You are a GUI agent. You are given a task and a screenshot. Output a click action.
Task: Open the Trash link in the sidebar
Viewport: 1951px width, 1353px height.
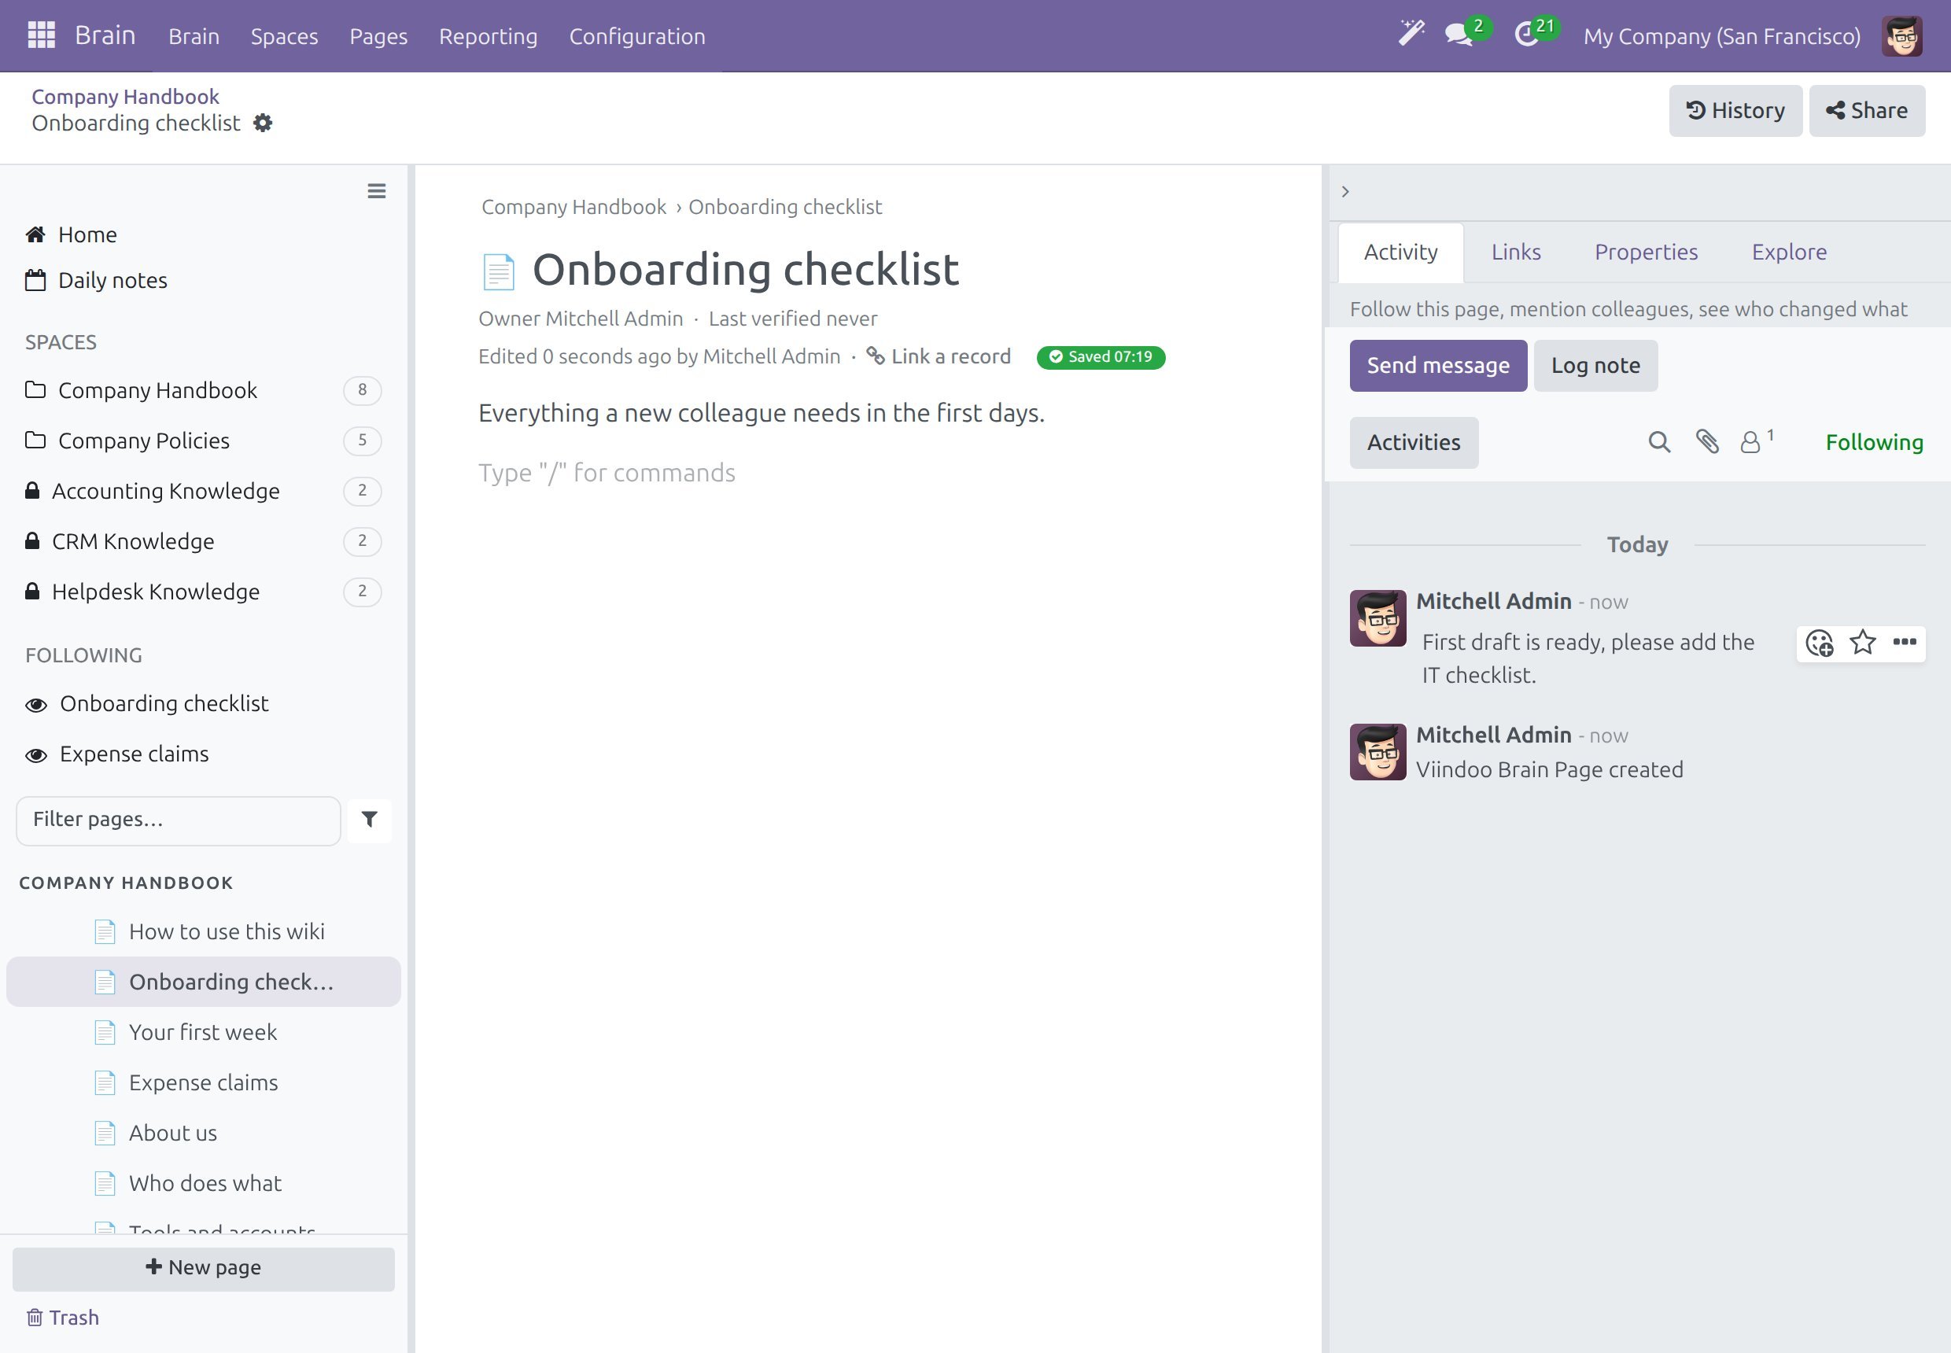pyautogui.click(x=62, y=1318)
